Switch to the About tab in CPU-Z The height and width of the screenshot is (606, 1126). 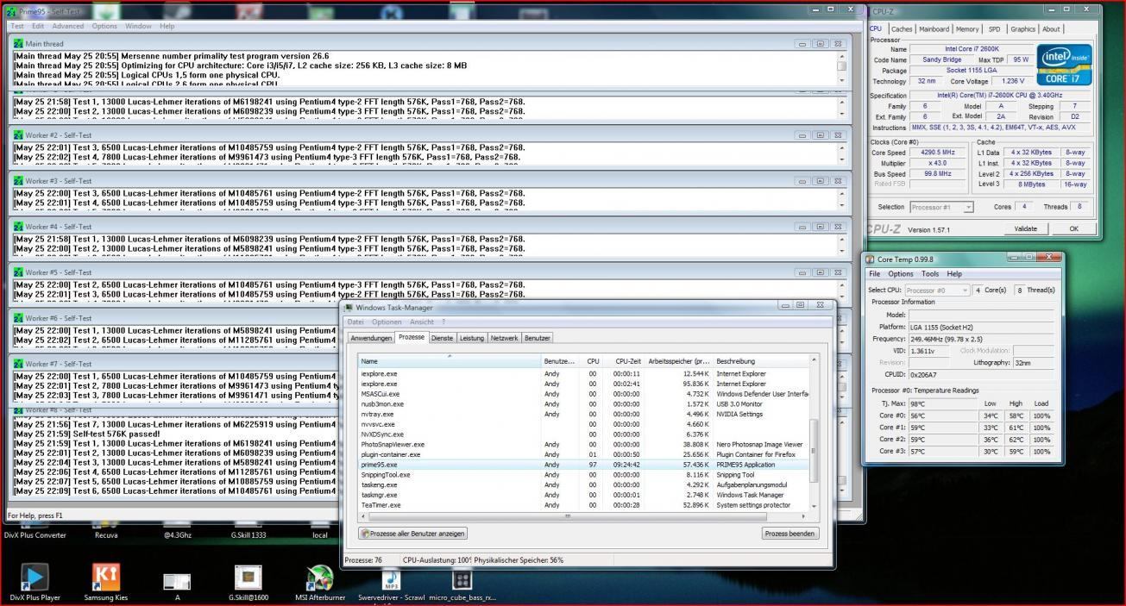tap(1051, 29)
